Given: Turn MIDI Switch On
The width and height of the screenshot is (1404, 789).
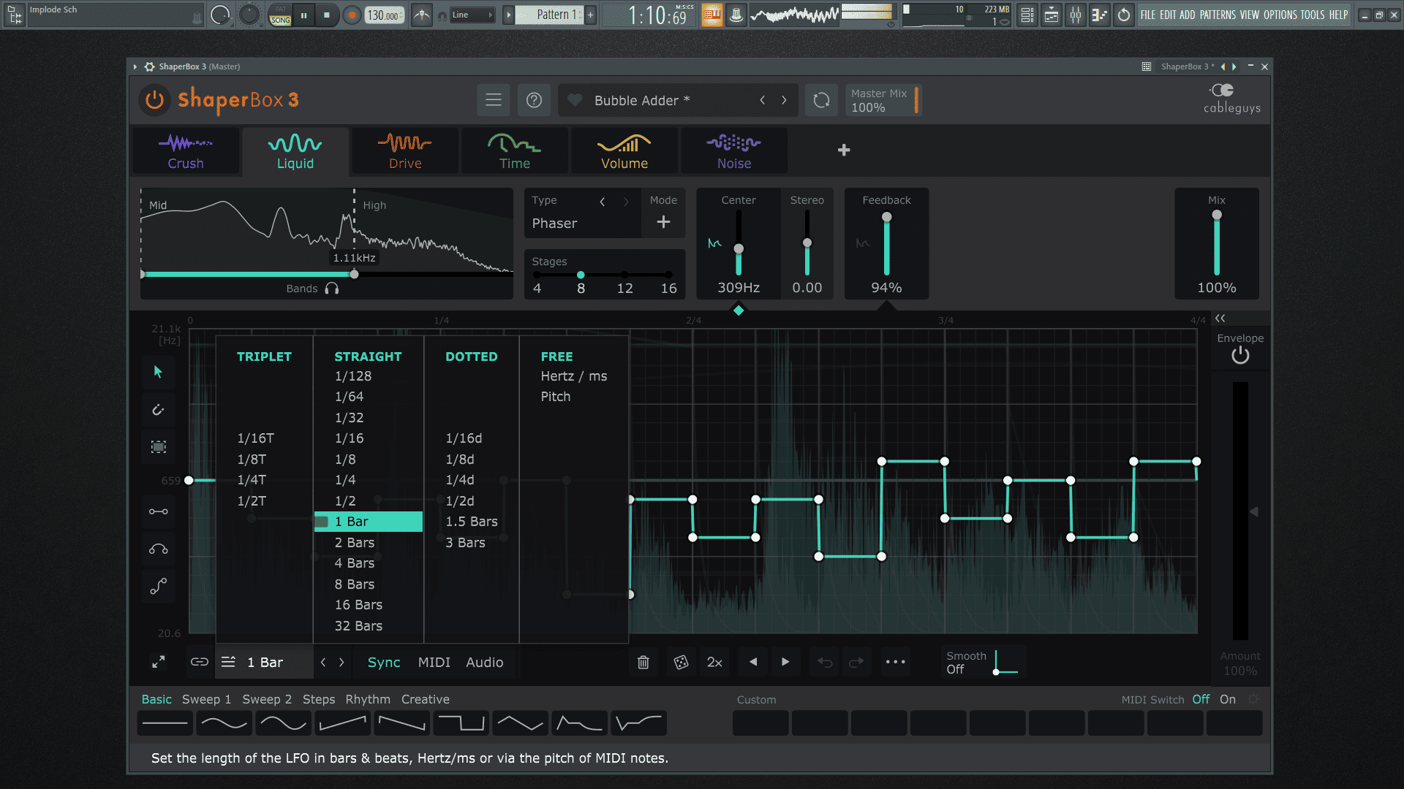Looking at the screenshot, I should coord(1228,699).
